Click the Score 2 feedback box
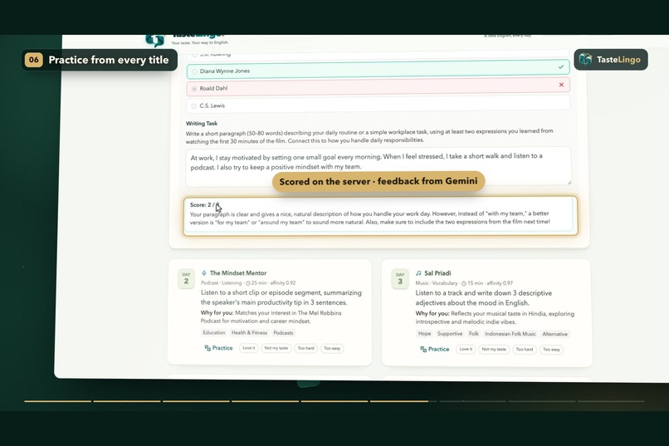The height and width of the screenshot is (446, 669). (379, 216)
